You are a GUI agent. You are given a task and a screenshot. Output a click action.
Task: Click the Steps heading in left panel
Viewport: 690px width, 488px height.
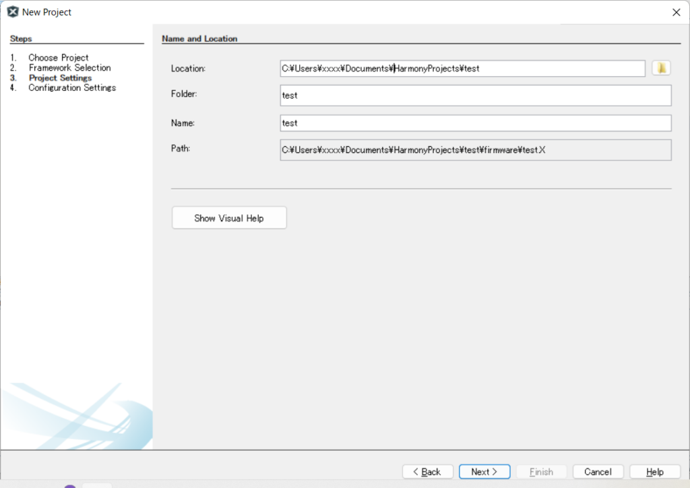[x=21, y=39]
